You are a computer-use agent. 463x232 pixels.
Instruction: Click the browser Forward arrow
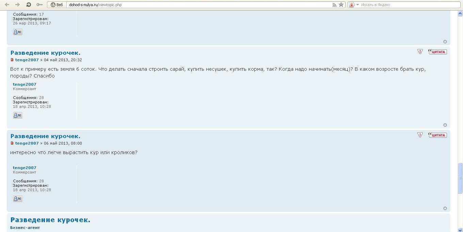click(17, 5)
